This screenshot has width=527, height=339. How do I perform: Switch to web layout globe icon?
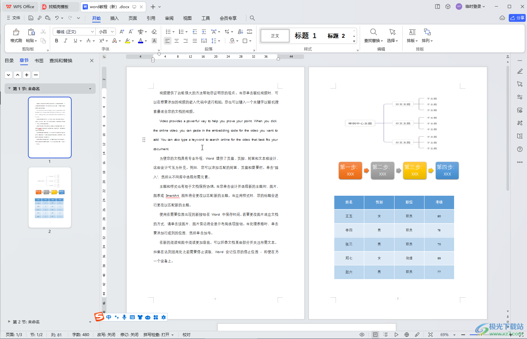(x=407, y=334)
